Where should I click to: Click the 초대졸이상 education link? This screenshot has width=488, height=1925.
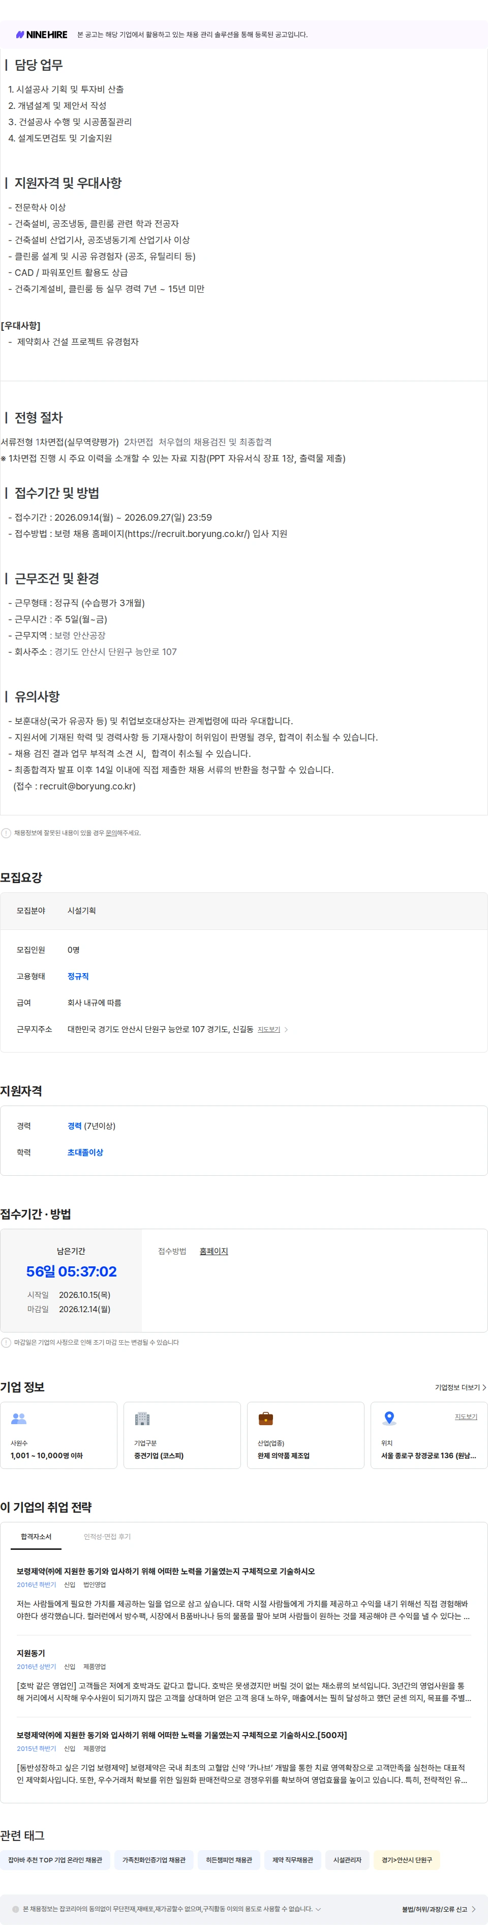click(85, 1152)
